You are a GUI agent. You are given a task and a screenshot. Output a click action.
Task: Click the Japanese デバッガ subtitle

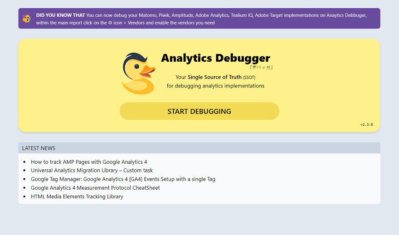tap(261, 68)
